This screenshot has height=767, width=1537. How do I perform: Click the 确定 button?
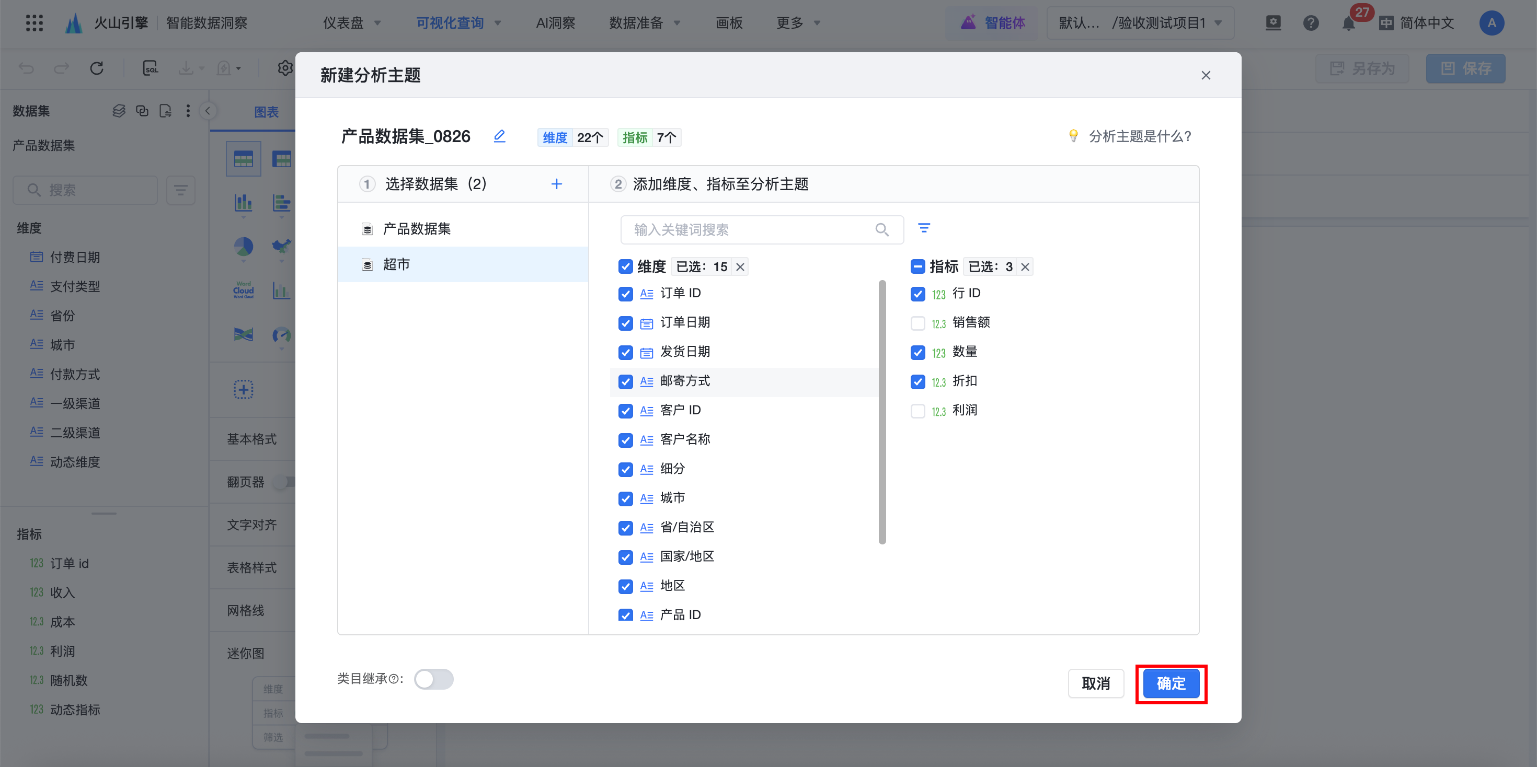tap(1170, 683)
